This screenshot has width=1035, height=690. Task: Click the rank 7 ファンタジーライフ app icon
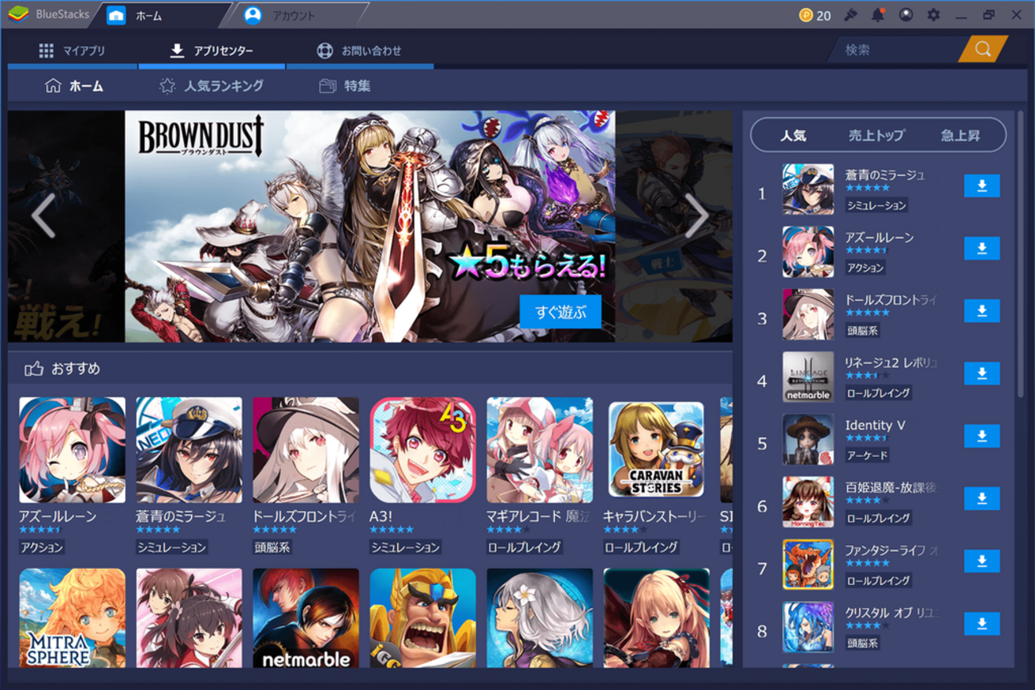tap(808, 564)
